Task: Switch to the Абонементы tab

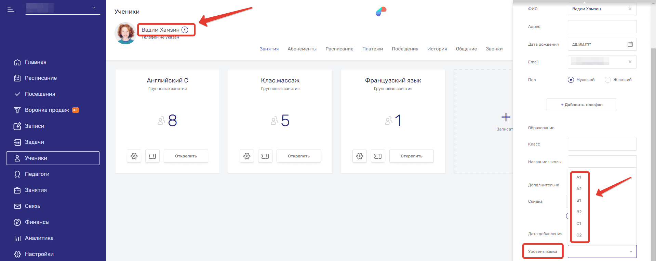Action: point(302,49)
